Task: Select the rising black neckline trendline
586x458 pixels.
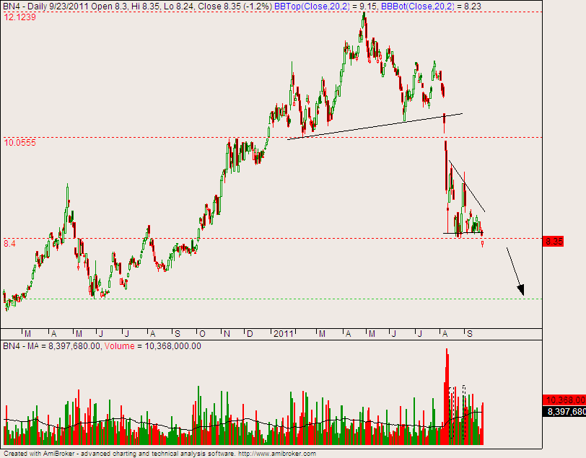Action: 375,125
